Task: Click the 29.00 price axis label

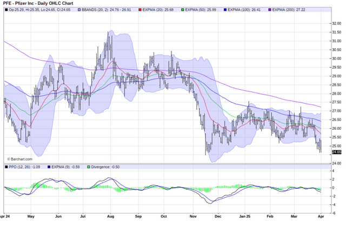Action: tap(337, 76)
